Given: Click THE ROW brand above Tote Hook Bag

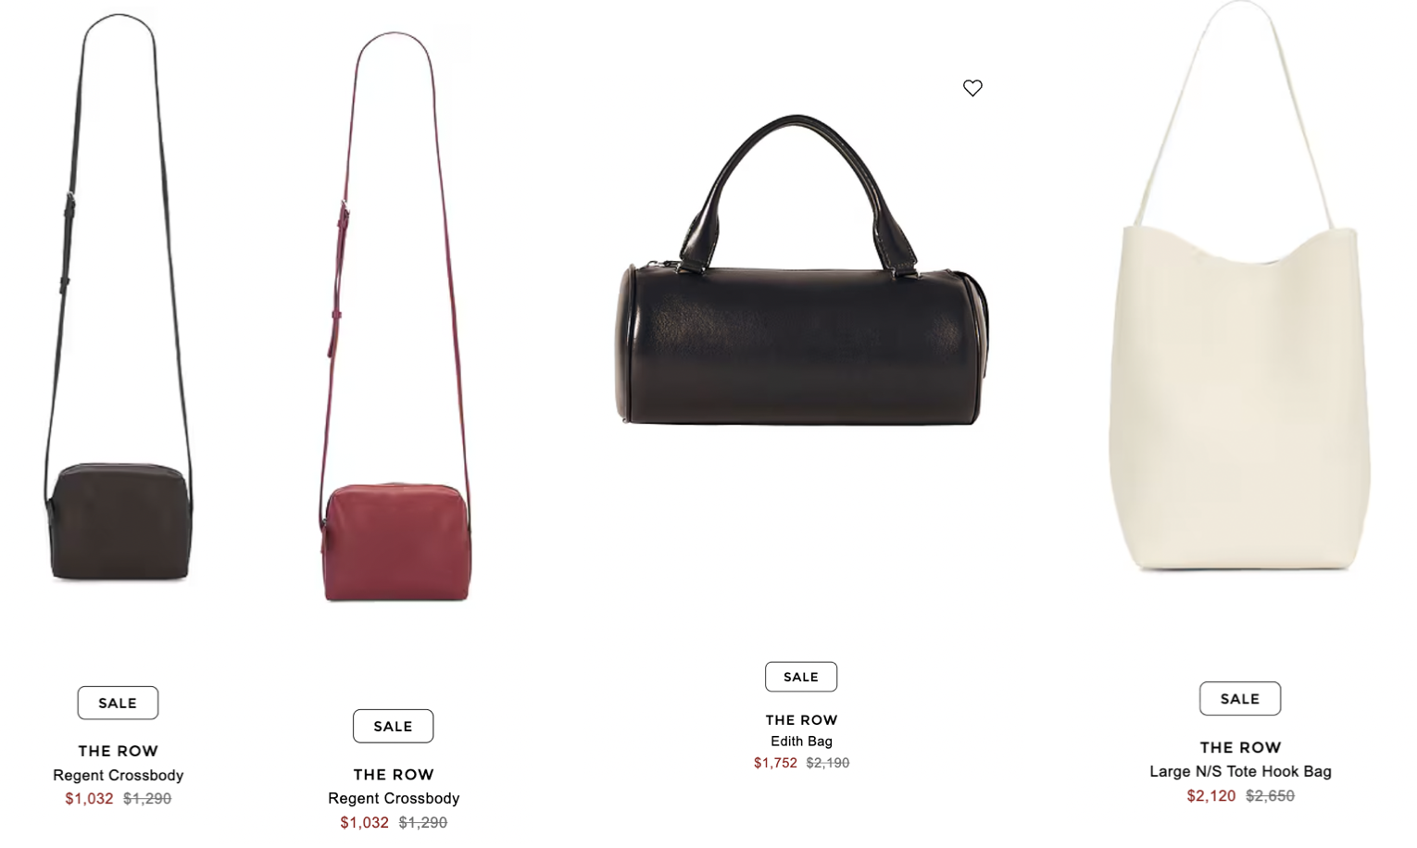Looking at the screenshot, I should point(1240,747).
